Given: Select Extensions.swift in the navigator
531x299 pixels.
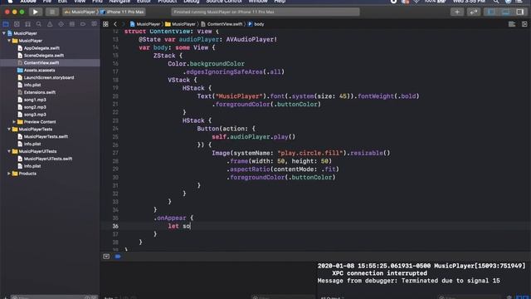Looking at the screenshot, I should [40, 92].
